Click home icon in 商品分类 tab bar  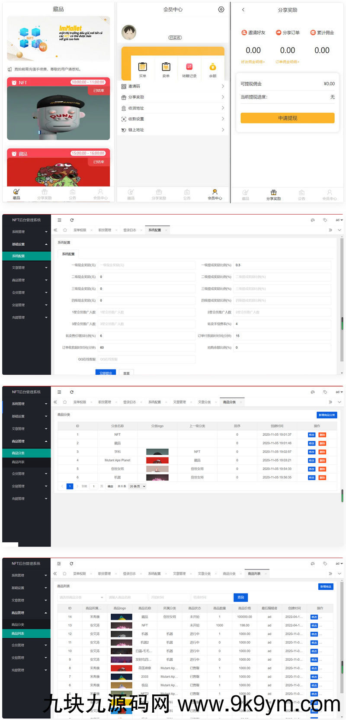[x=65, y=402]
